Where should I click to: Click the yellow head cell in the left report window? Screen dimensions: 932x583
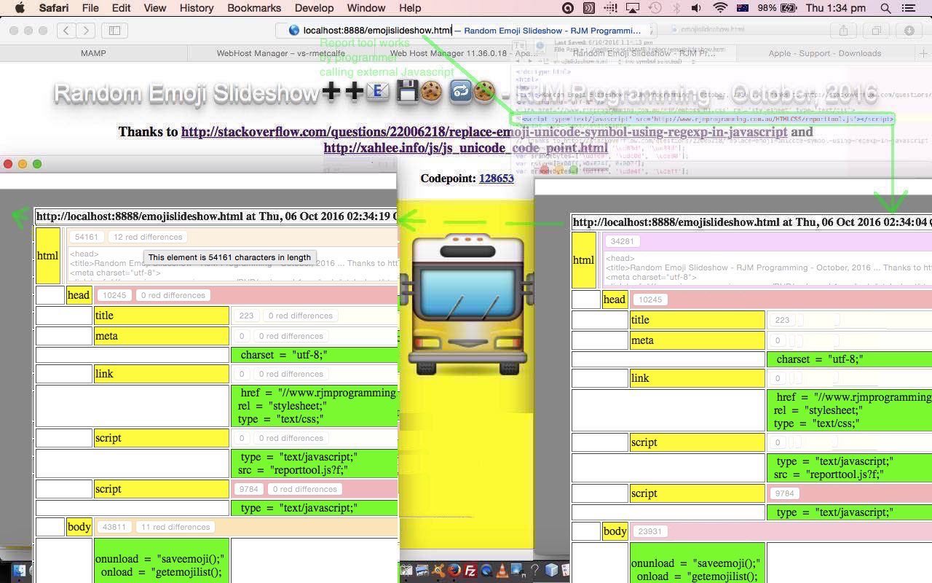(78, 295)
